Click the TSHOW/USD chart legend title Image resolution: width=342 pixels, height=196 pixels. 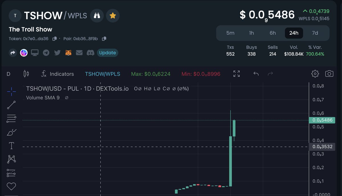(x=77, y=89)
